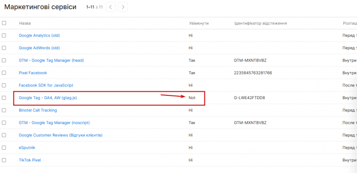Click the Так status of Pixel Facebook
Screen dimensions: 357x173
[192, 73]
